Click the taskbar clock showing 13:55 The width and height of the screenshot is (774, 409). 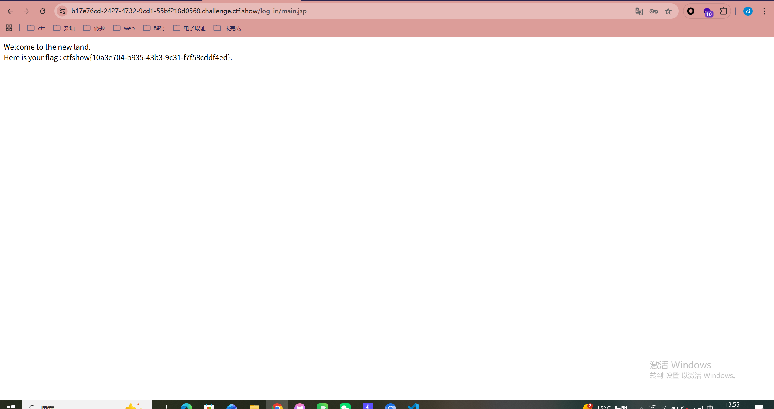(732, 405)
